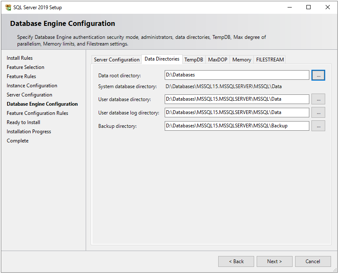339x274 pixels.
Task: Click the Backup directory path field
Action: pyautogui.click(x=237, y=126)
